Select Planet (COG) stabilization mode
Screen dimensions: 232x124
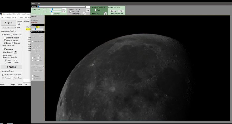(11, 35)
